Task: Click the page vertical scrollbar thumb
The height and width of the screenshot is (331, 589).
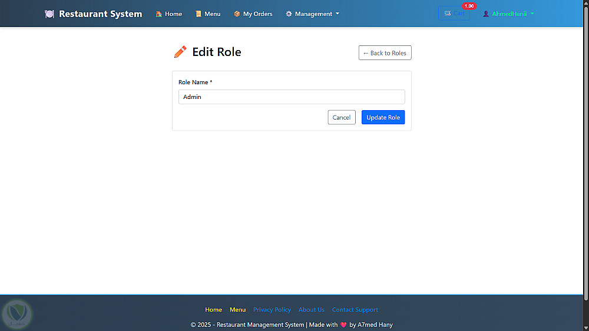Action: [586, 153]
